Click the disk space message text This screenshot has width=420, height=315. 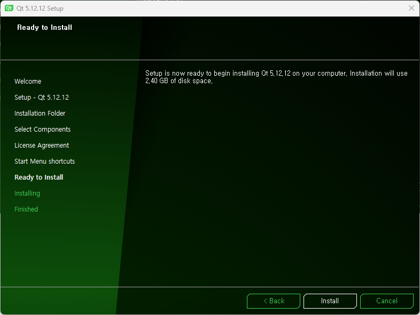[x=276, y=77]
